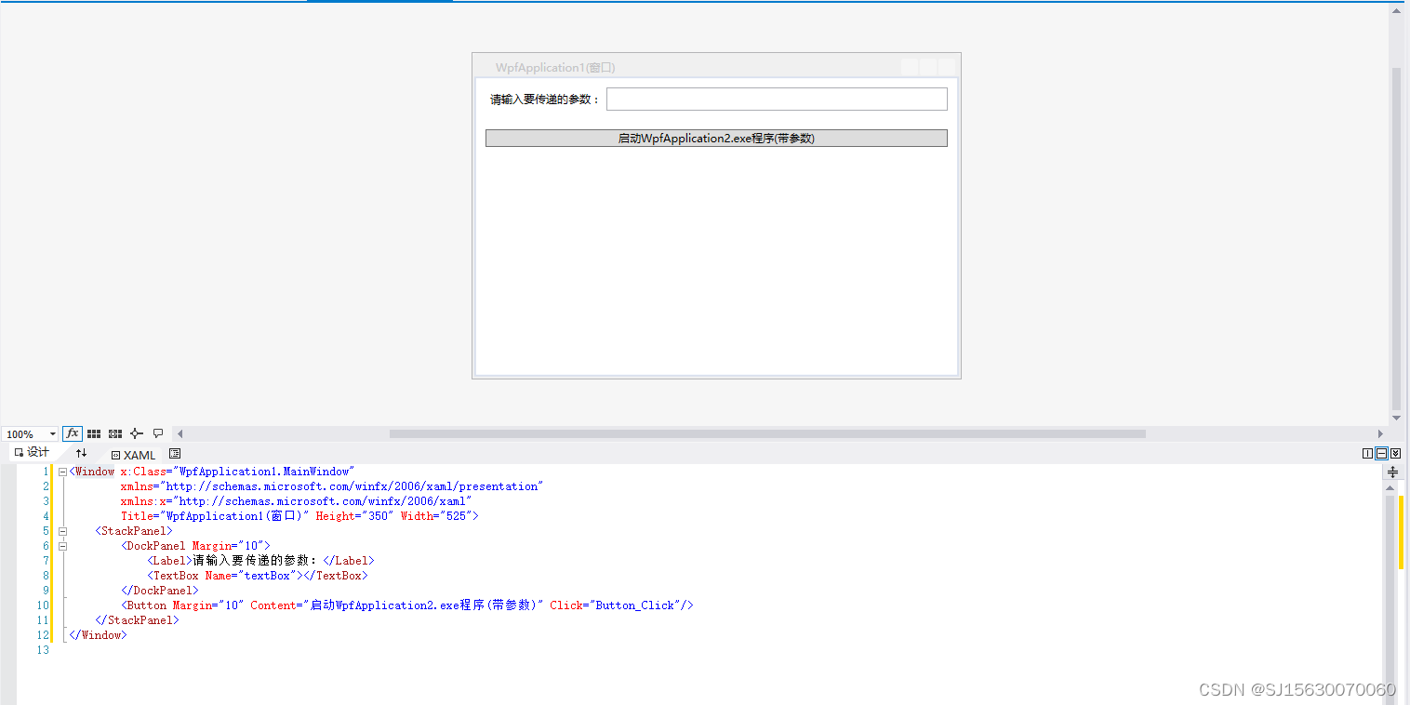Click the left arrow on the designer toolbar
The height and width of the screenshot is (705, 1410).
click(x=179, y=433)
